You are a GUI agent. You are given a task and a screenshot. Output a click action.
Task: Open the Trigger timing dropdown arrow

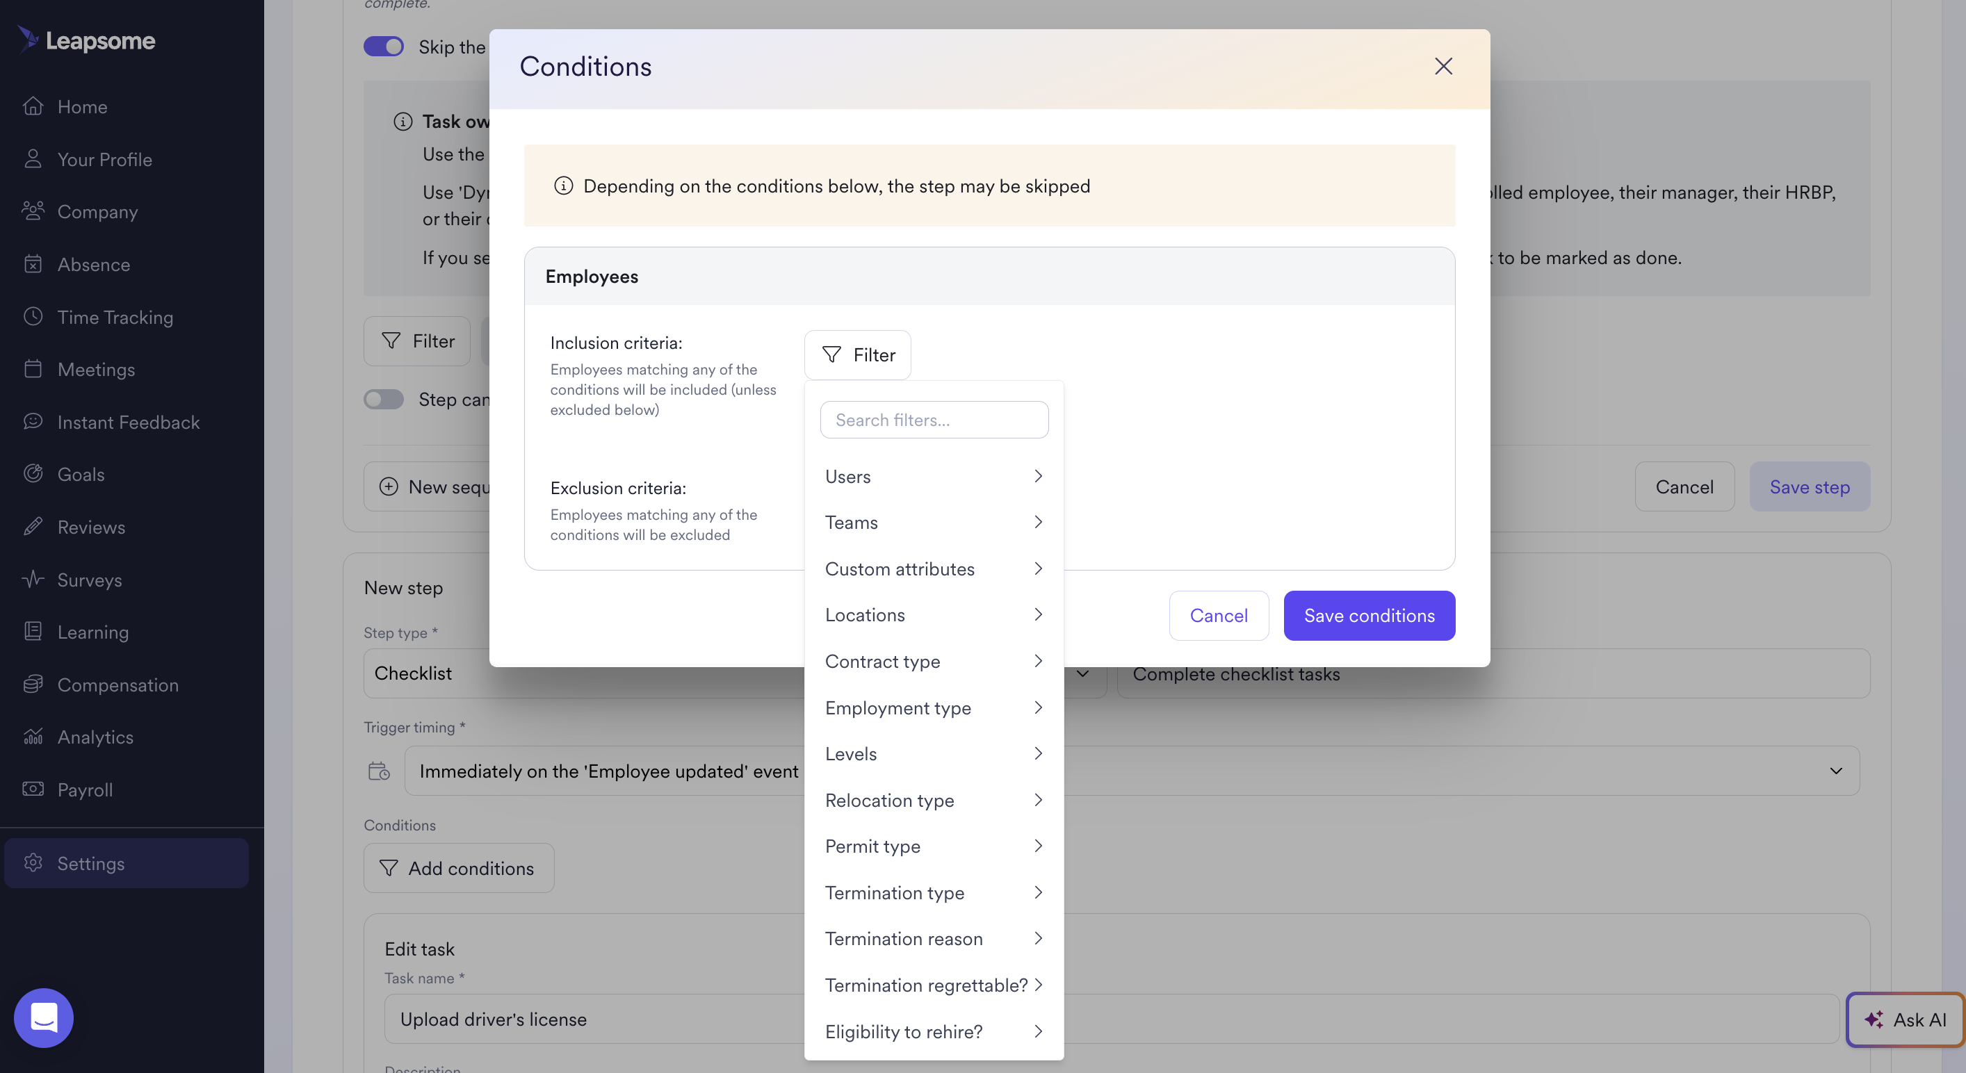(1835, 771)
